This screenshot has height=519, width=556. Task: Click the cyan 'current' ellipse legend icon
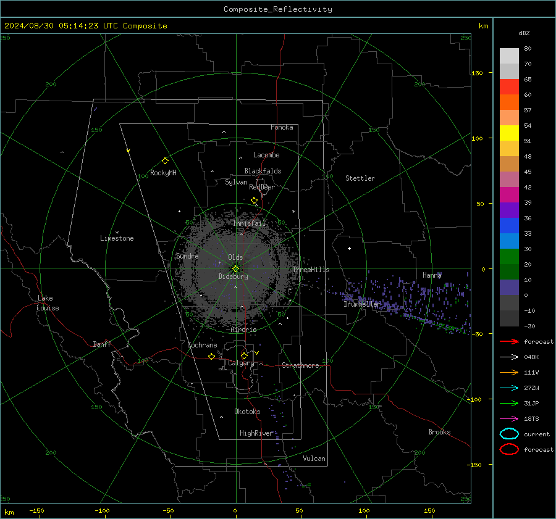(509, 434)
